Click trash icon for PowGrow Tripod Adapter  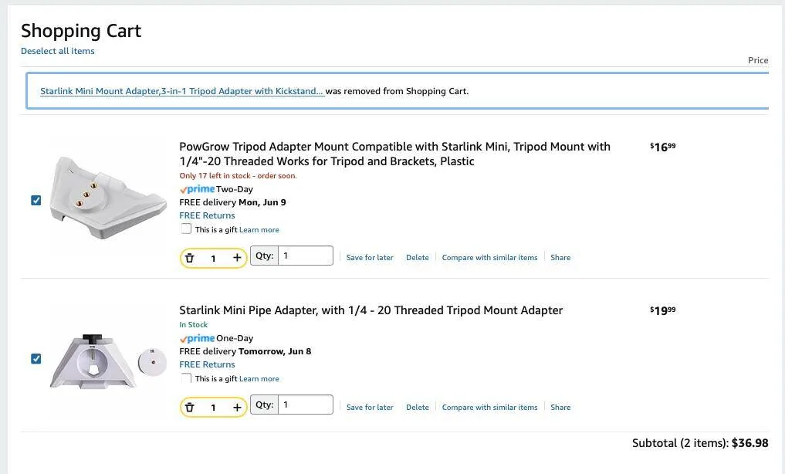pos(190,259)
